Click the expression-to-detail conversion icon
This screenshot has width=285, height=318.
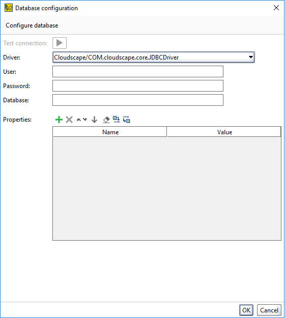[126, 120]
